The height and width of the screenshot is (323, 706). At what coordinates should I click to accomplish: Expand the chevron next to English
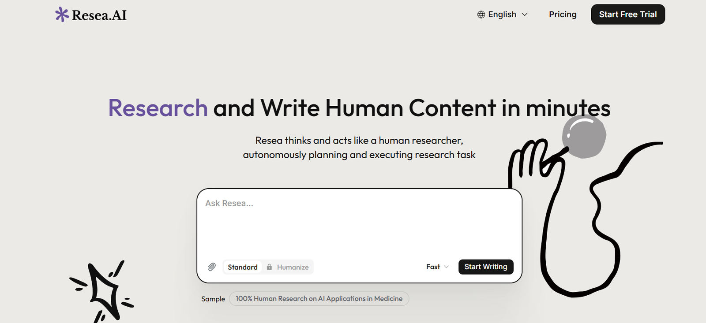click(525, 15)
